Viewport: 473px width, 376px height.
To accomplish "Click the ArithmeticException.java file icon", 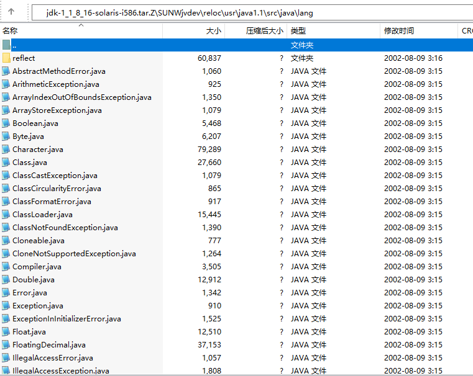I will [x=6, y=84].
